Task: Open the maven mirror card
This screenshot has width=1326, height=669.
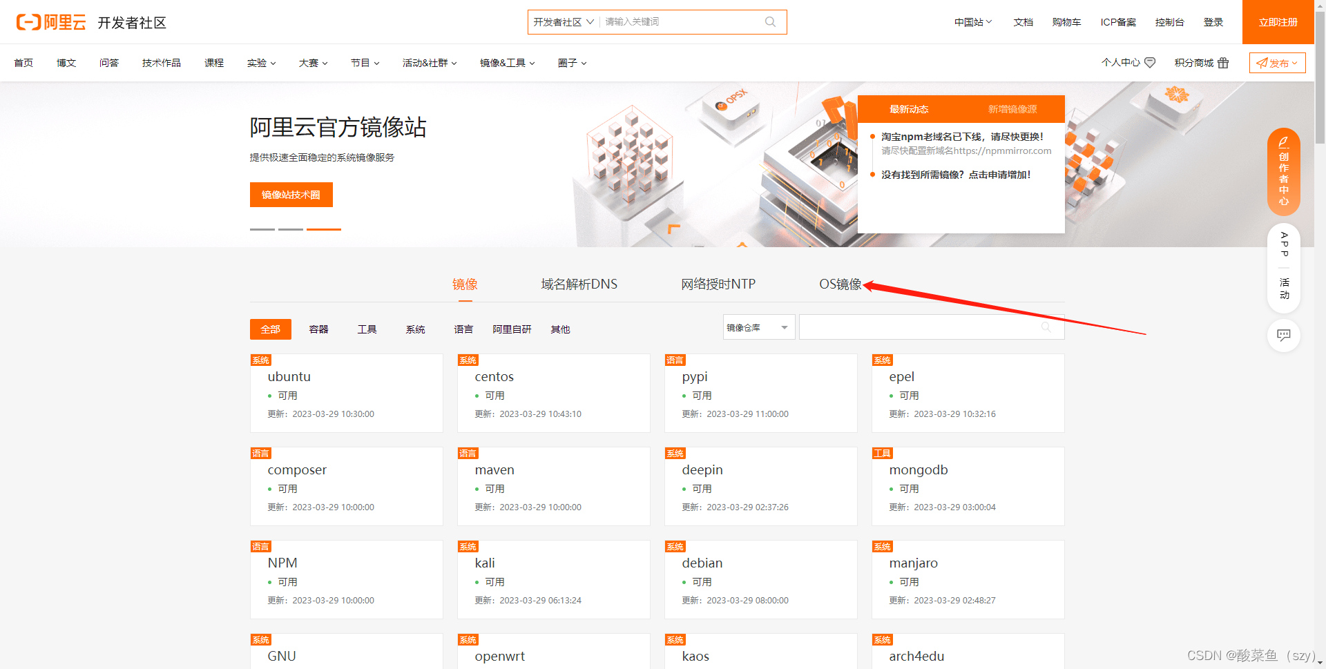Action: tap(554, 487)
